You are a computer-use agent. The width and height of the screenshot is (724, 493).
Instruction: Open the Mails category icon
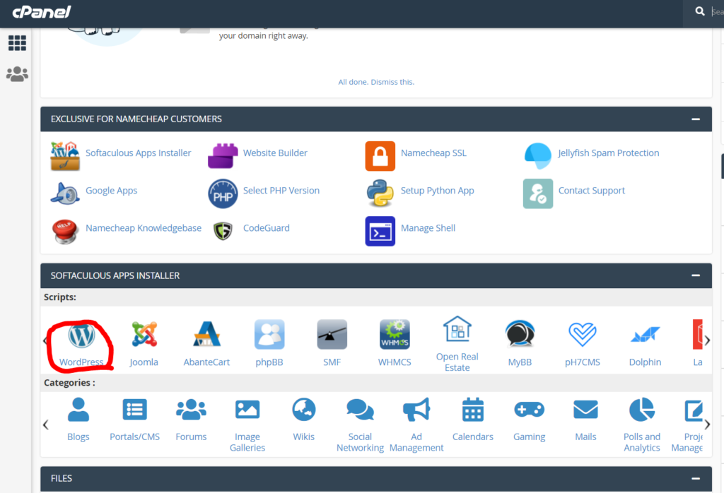click(x=585, y=410)
